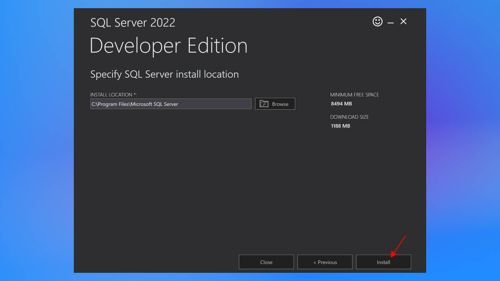The height and width of the screenshot is (281, 500).
Task: Click the Developer Edition title
Action: tap(169, 46)
